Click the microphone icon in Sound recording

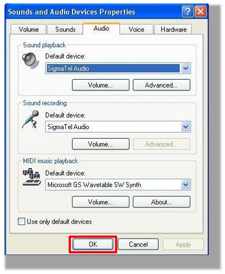(x=31, y=119)
